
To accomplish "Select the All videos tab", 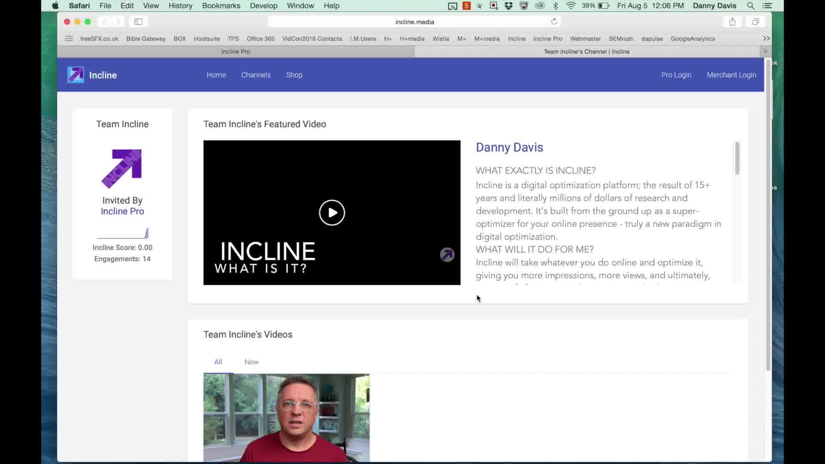I will 218,362.
